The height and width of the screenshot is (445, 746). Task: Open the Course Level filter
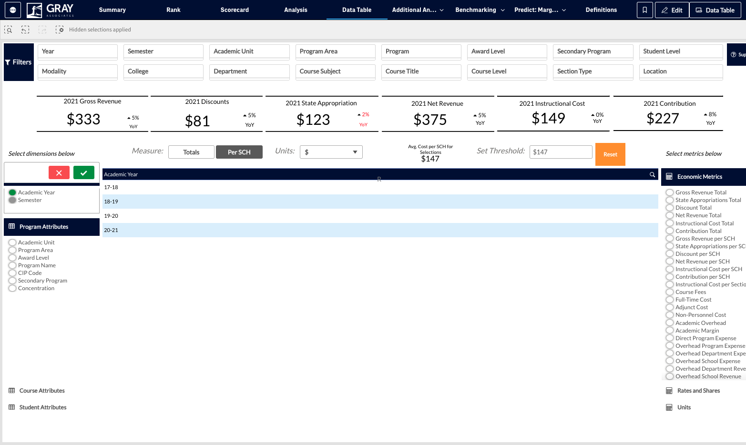click(x=507, y=71)
